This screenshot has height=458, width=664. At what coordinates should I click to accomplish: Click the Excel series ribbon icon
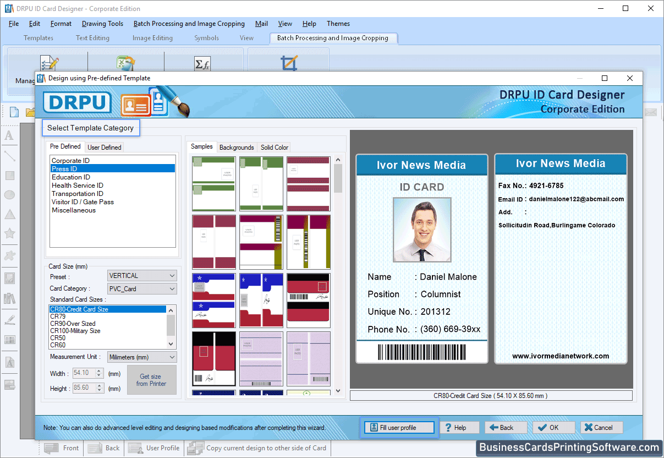coord(125,63)
